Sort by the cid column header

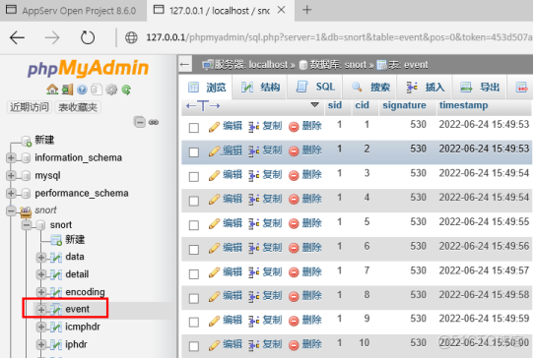(362, 105)
